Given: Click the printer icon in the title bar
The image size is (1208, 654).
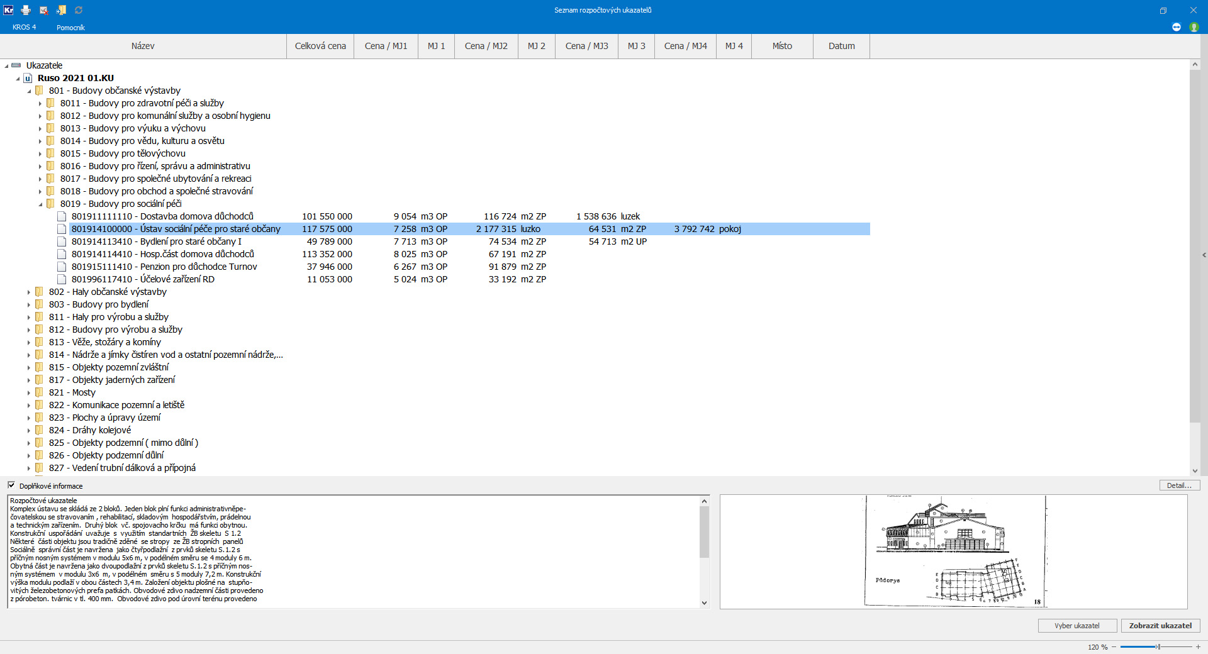Looking at the screenshot, I should 26,10.
